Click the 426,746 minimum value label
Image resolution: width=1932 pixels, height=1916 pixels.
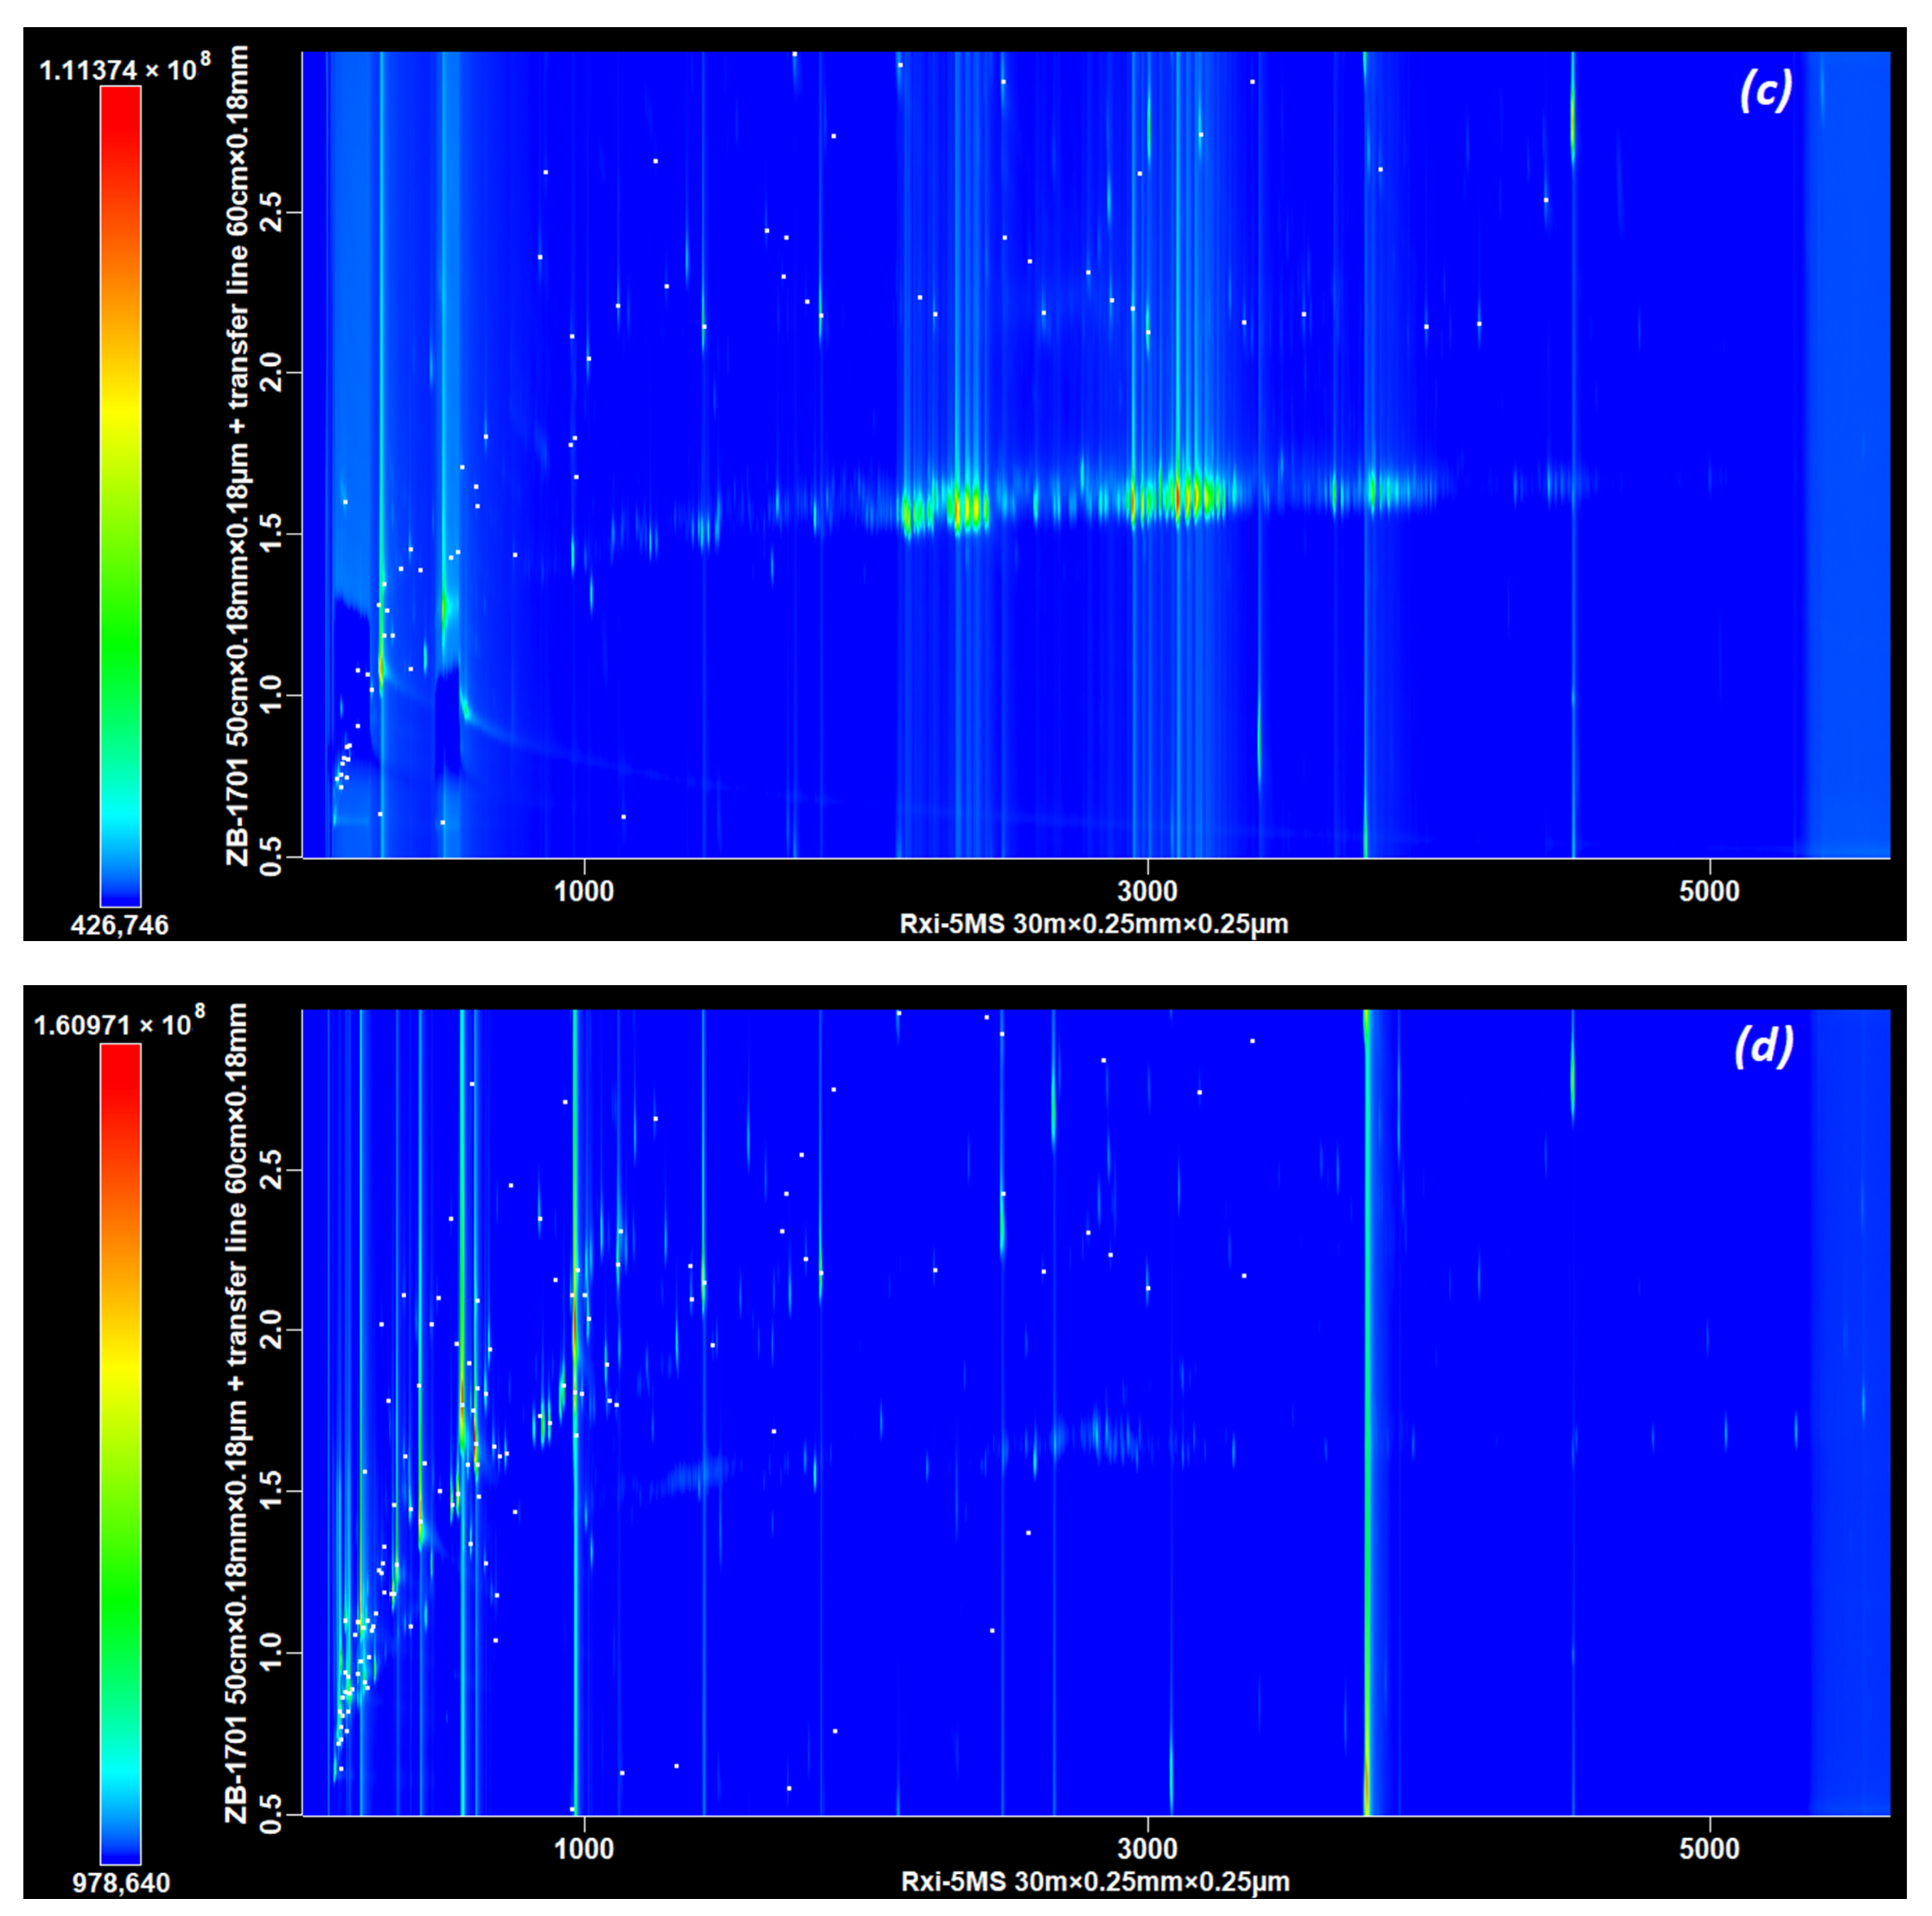tap(120, 925)
